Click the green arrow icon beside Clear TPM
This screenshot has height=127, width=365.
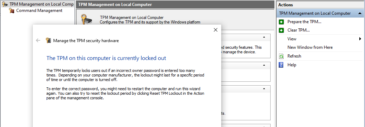282,30
